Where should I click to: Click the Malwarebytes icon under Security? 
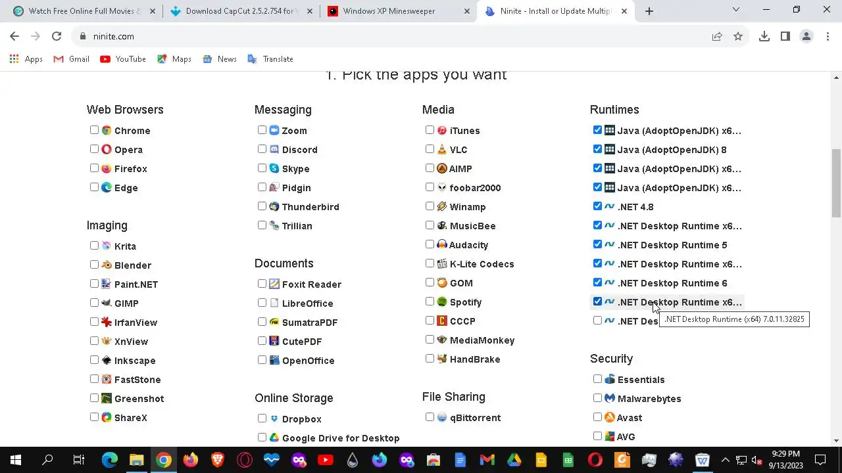point(610,398)
